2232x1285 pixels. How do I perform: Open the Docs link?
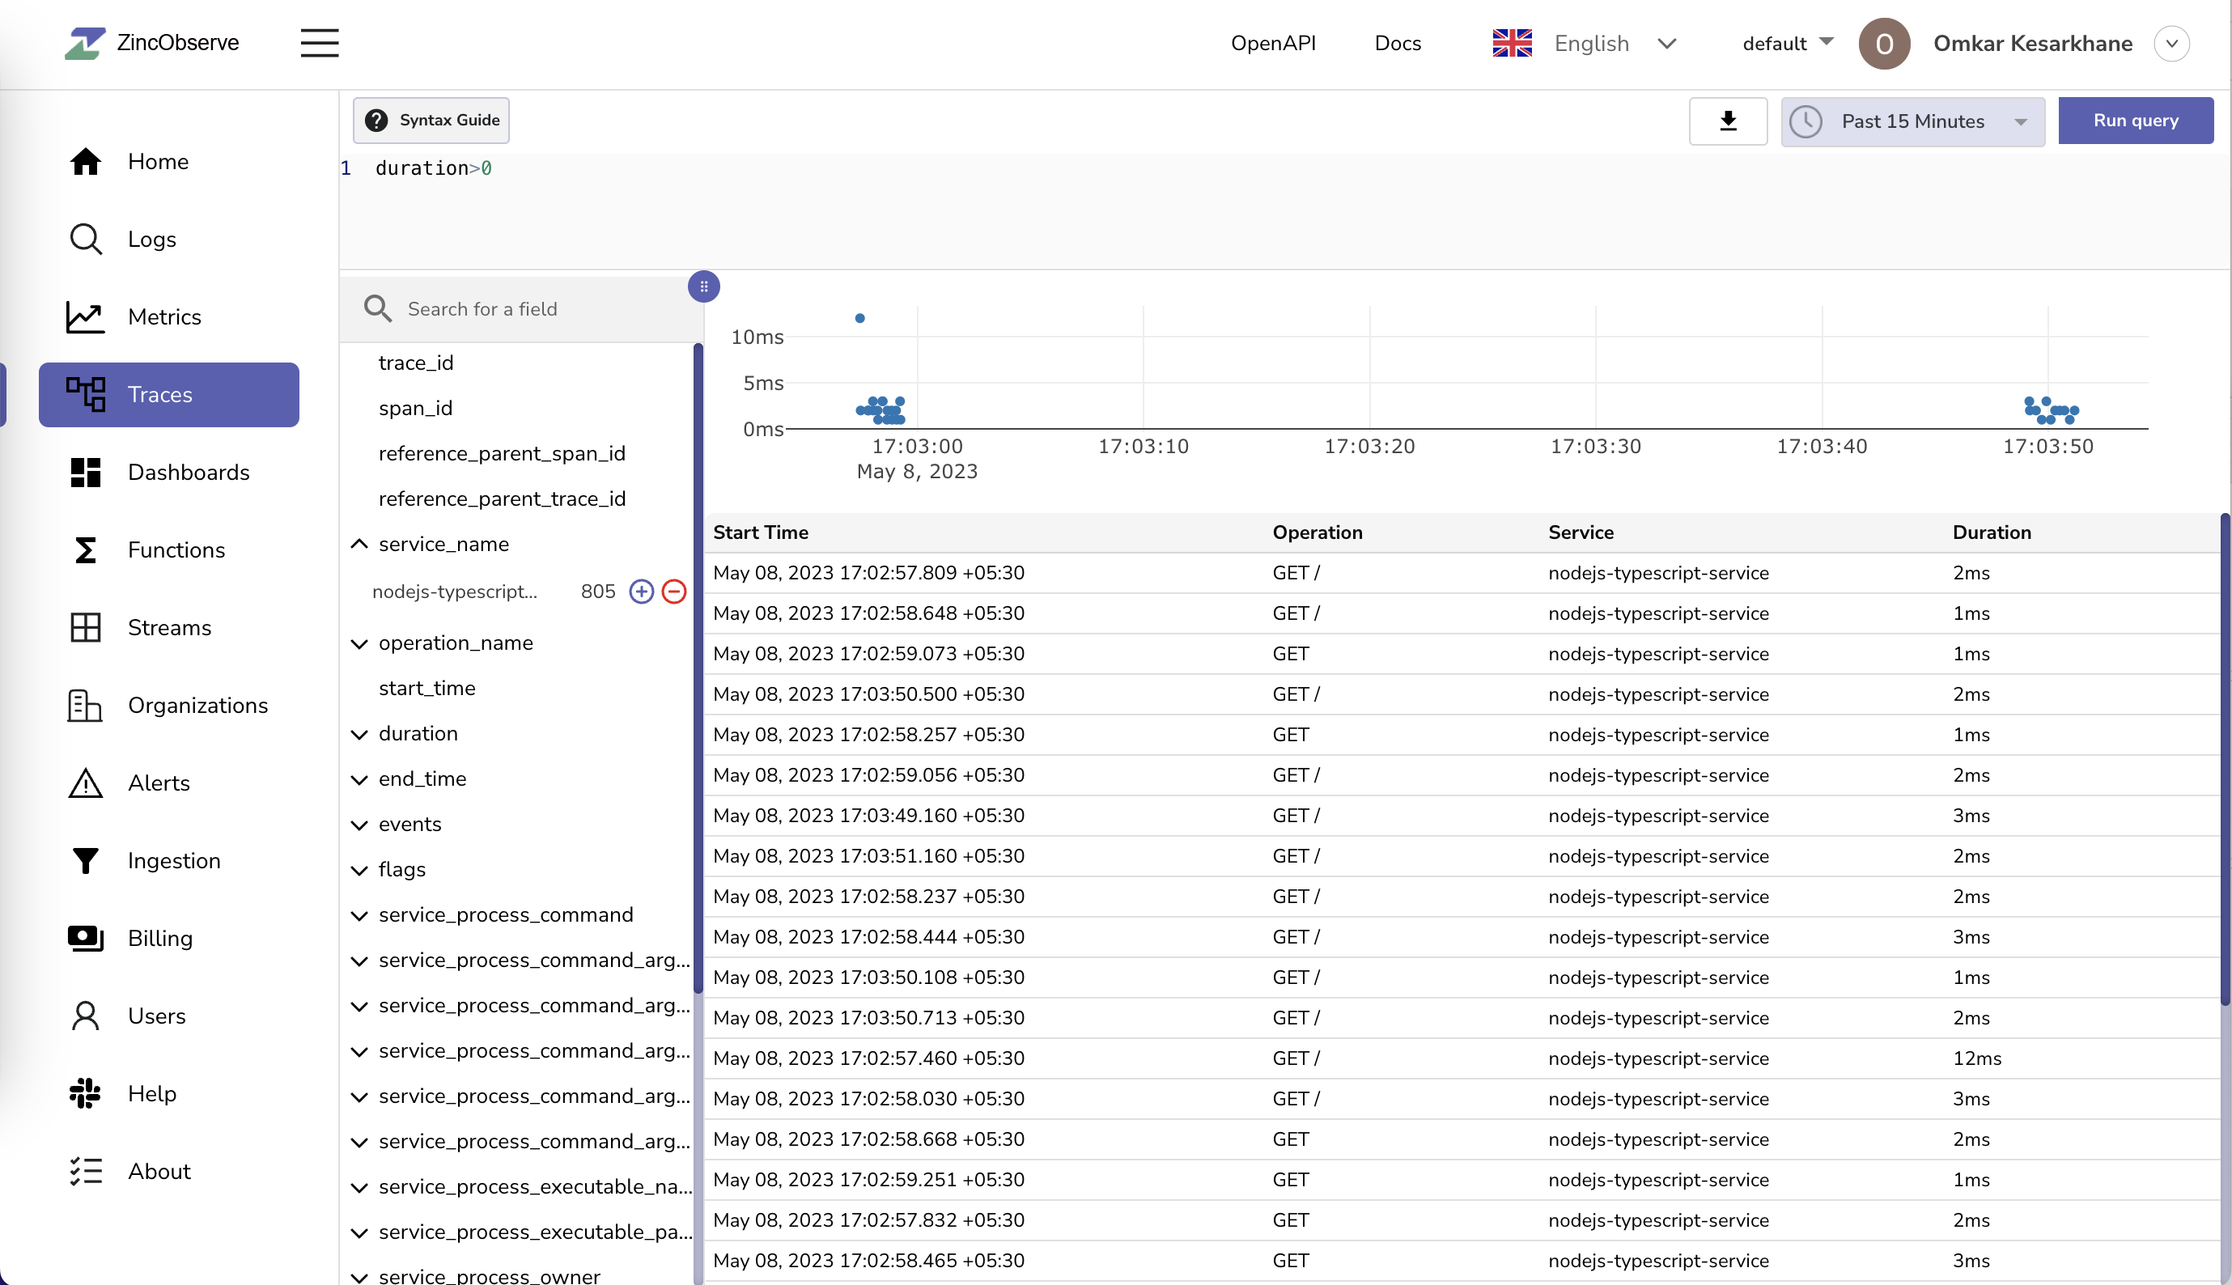click(x=1397, y=43)
